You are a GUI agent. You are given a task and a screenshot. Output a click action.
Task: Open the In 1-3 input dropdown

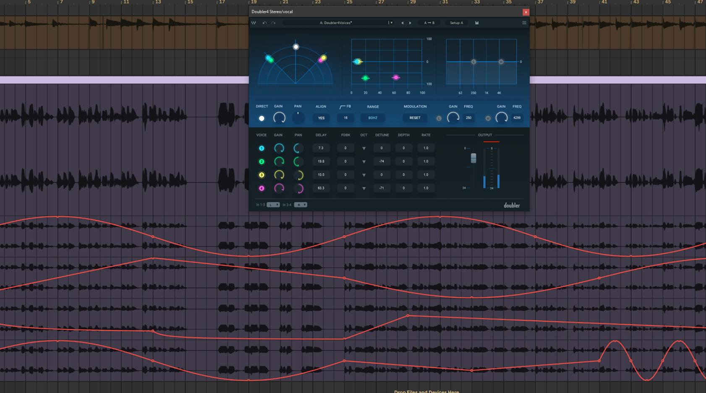click(x=273, y=205)
